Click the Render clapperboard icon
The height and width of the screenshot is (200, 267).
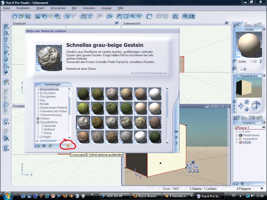175,17
